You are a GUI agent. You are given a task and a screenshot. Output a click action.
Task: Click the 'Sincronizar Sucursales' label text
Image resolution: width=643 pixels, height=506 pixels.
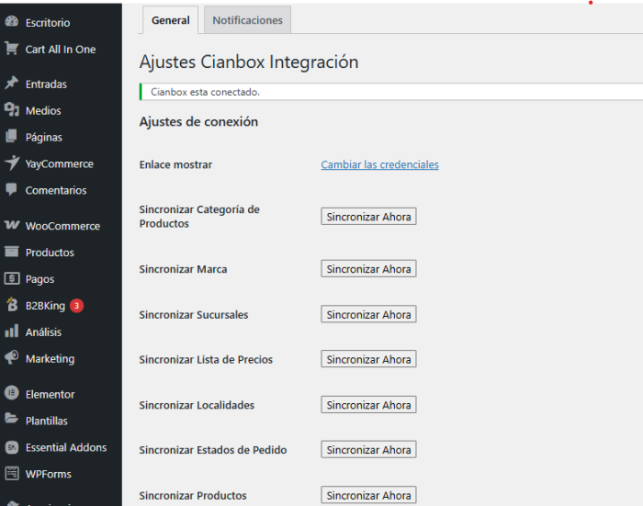[x=194, y=315]
